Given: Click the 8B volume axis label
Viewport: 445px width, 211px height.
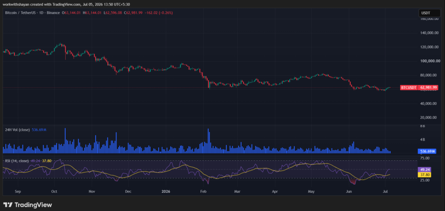Looking at the screenshot, I should pos(422,127).
